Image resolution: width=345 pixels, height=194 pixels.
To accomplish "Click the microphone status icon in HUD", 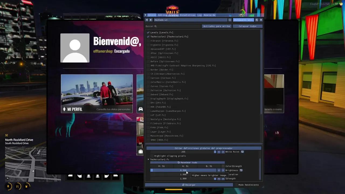I will coord(8,186).
